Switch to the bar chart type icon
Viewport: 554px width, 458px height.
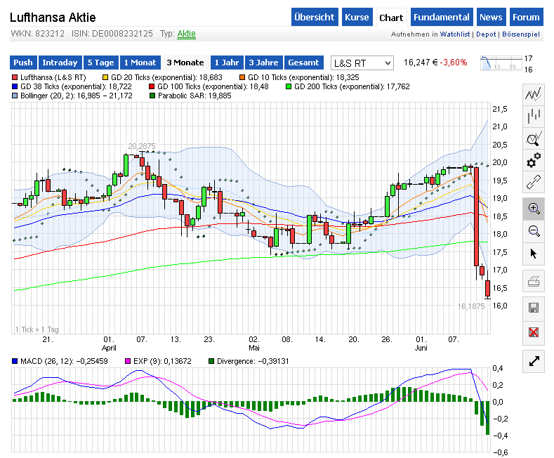click(x=534, y=116)
